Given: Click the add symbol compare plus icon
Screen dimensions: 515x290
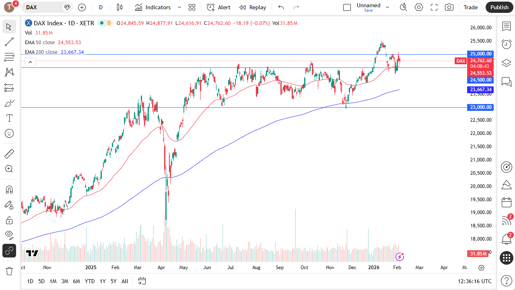Looking at the screenshot, I should (x=82, y=7).
